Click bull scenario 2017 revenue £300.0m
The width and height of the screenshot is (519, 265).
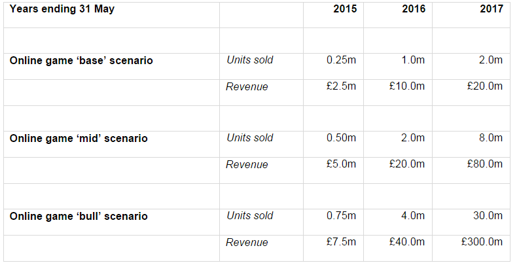482,241
